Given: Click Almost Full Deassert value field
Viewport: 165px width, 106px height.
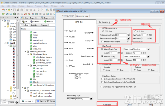Looking at the screenshot, I should coord(137,60).
